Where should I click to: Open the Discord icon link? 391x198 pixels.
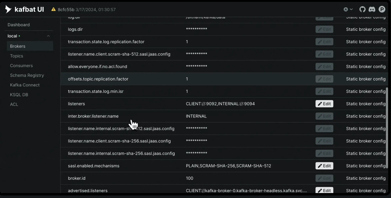372,9
